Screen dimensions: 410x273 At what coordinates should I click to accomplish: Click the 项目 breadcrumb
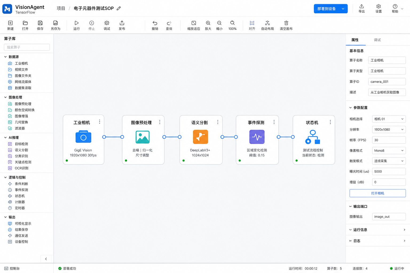click(x=61, y=8)
